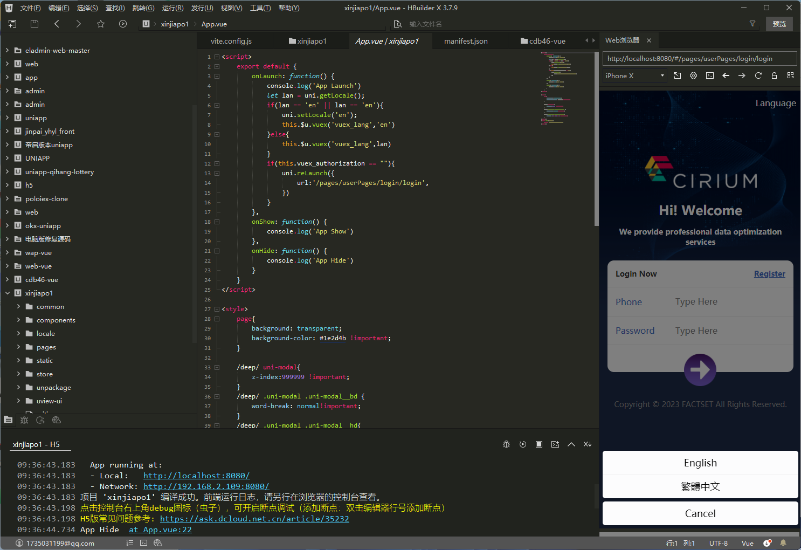Click the 预览 preview button

(779, 24)
